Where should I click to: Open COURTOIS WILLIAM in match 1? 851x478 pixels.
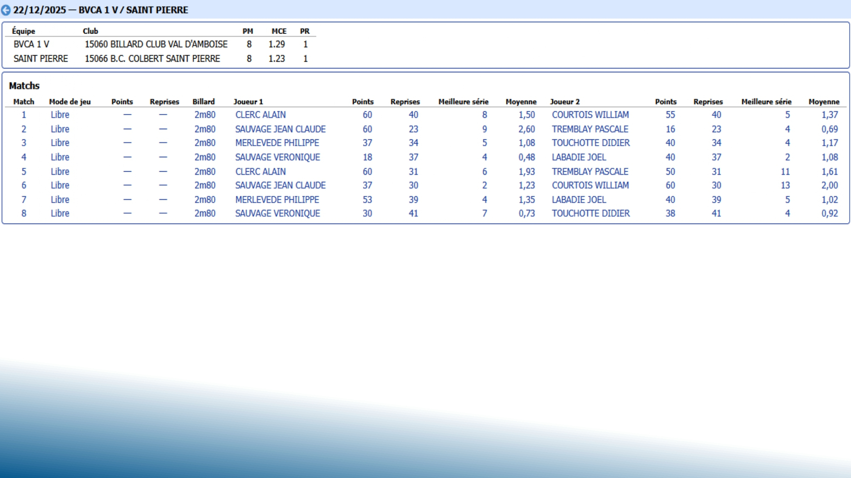[x=590, y=115]
